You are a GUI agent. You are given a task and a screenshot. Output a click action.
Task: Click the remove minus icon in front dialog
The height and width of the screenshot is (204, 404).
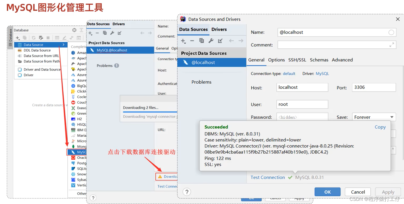192,41
